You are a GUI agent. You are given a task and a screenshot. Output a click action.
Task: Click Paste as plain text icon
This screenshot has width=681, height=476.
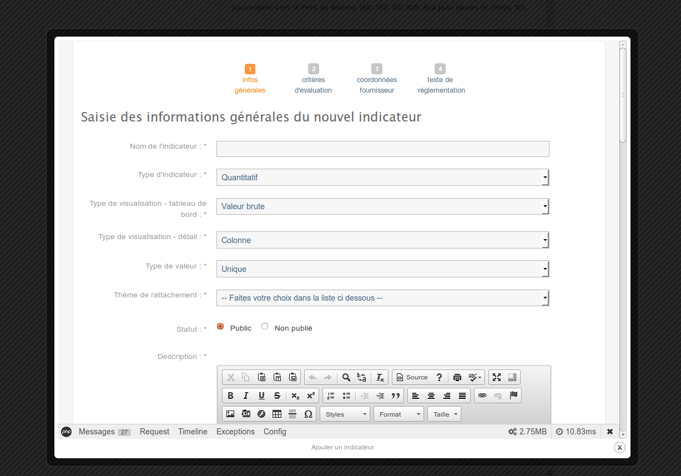click(278, 377)
